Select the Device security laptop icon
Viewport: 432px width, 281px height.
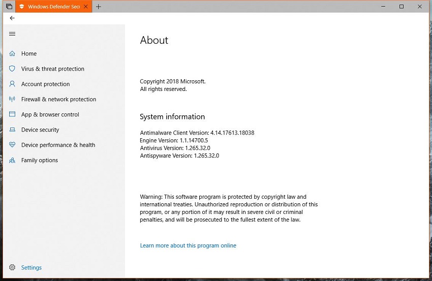pos(12,130)
